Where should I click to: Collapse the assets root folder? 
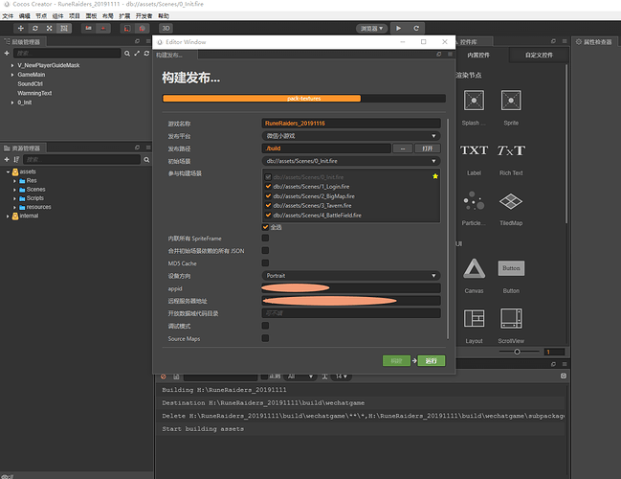coord(8,171)
